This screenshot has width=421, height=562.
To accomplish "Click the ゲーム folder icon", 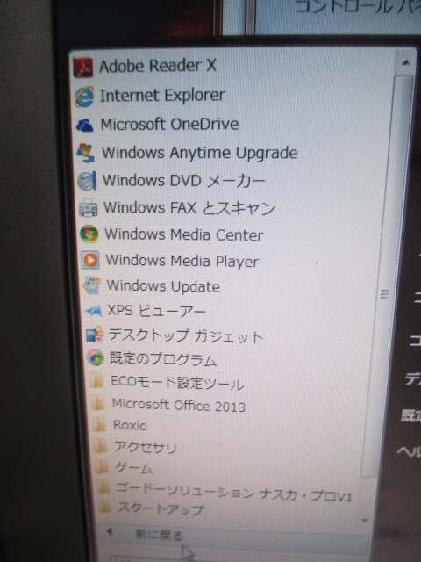I will (x=102, y=467).
